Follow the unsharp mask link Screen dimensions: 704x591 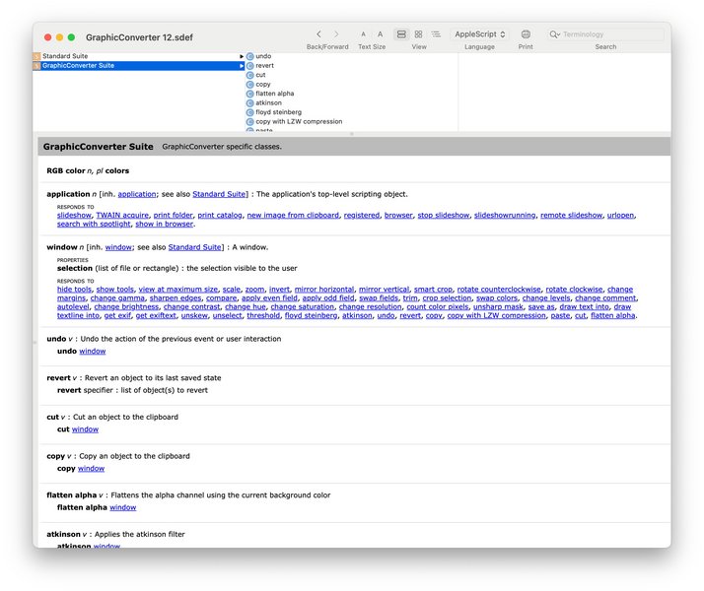coord(498,306)
